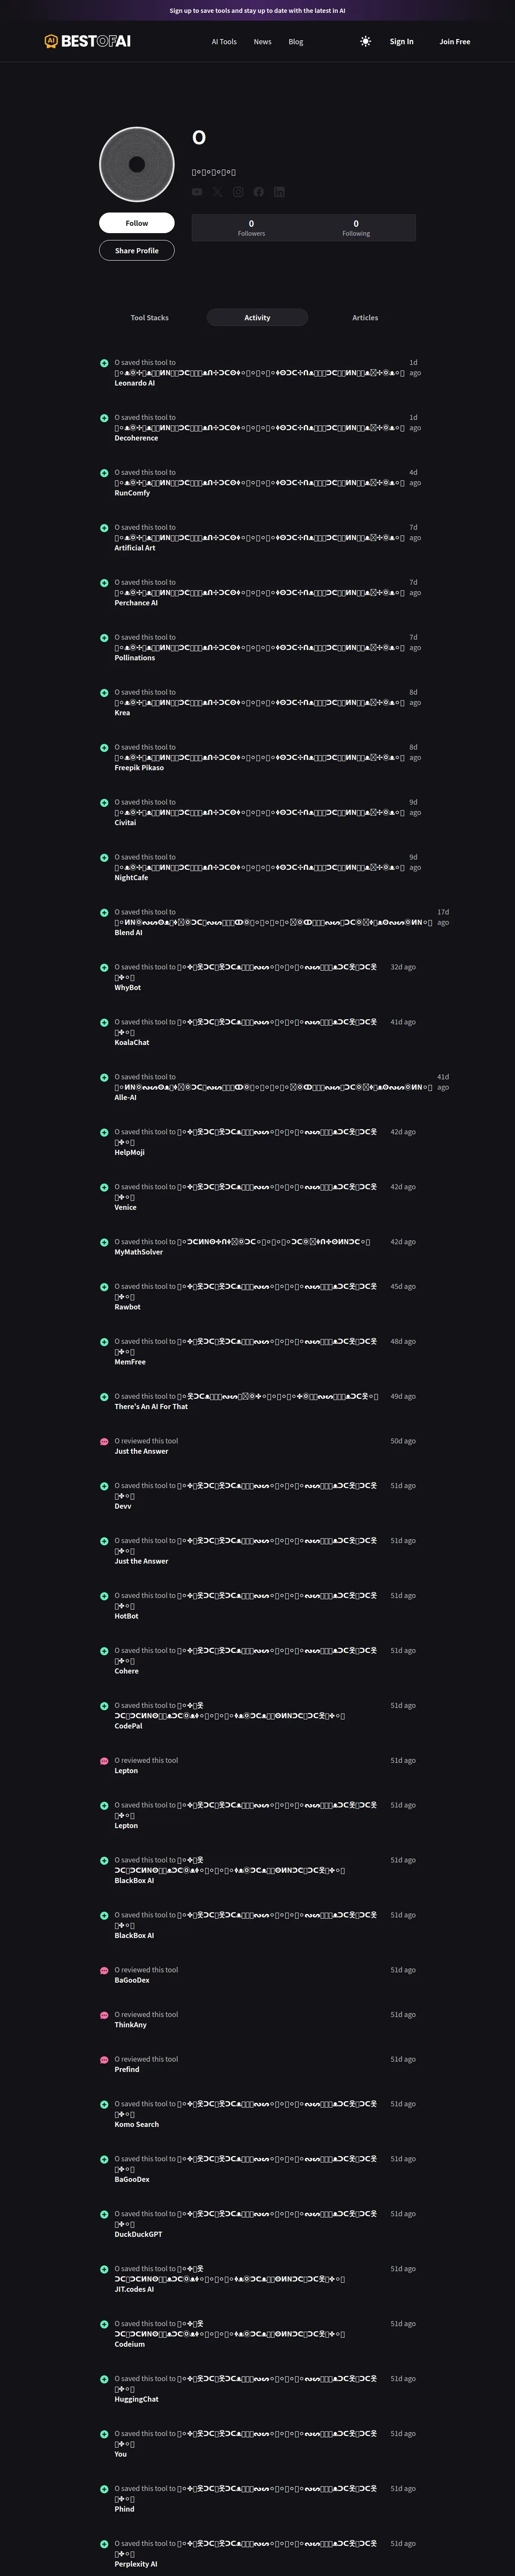Click the BestOfAI logo
Screen dimensions: 515x2576
[88, 41]
